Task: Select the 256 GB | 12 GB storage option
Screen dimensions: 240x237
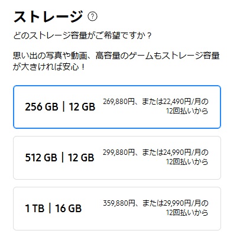Action: [117, 107]
